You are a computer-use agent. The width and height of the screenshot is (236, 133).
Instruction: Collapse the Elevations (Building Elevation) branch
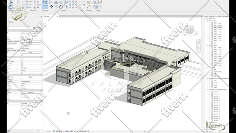[207, 78]
